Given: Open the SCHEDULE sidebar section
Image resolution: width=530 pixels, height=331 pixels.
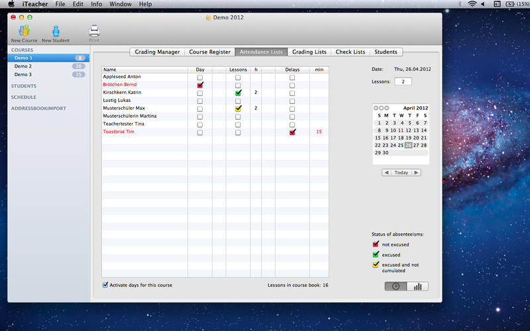Looking at the screenshot, I should coord(24,97).
